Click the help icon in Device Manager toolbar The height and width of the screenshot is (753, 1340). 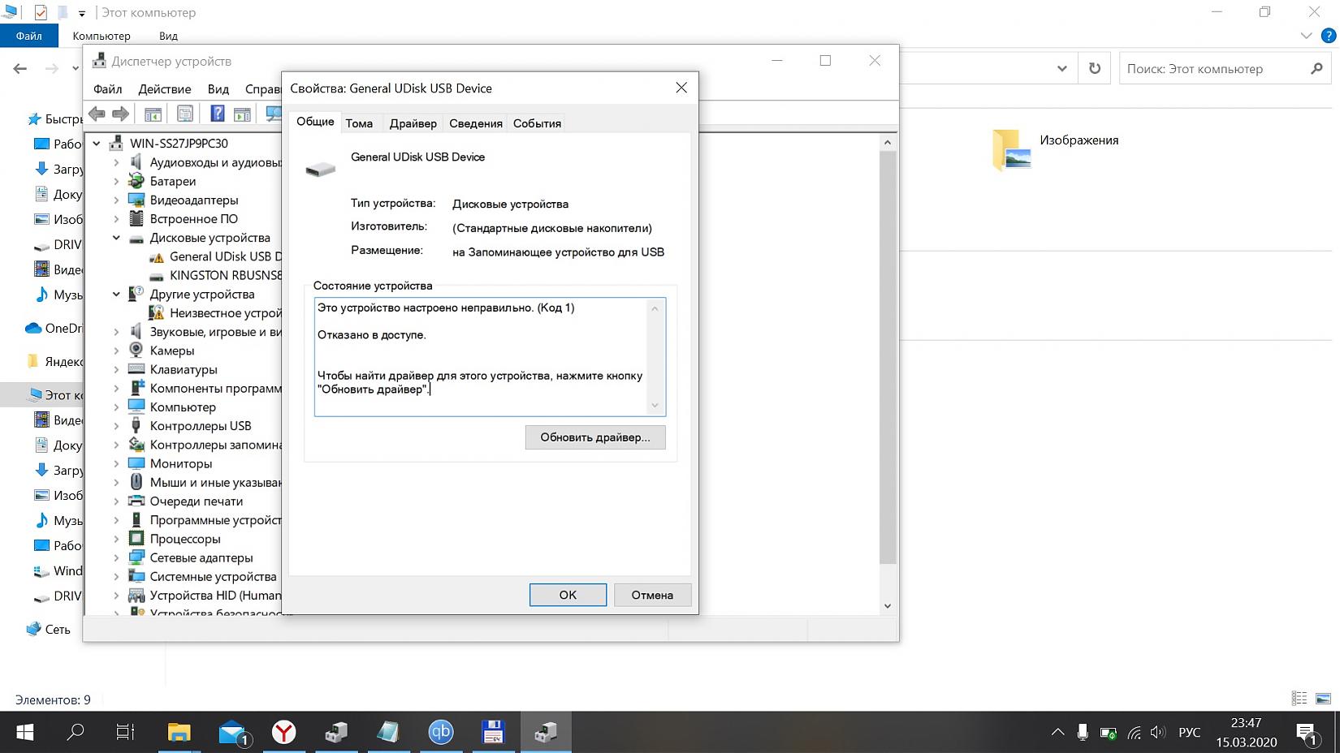[x=217, y=114]
